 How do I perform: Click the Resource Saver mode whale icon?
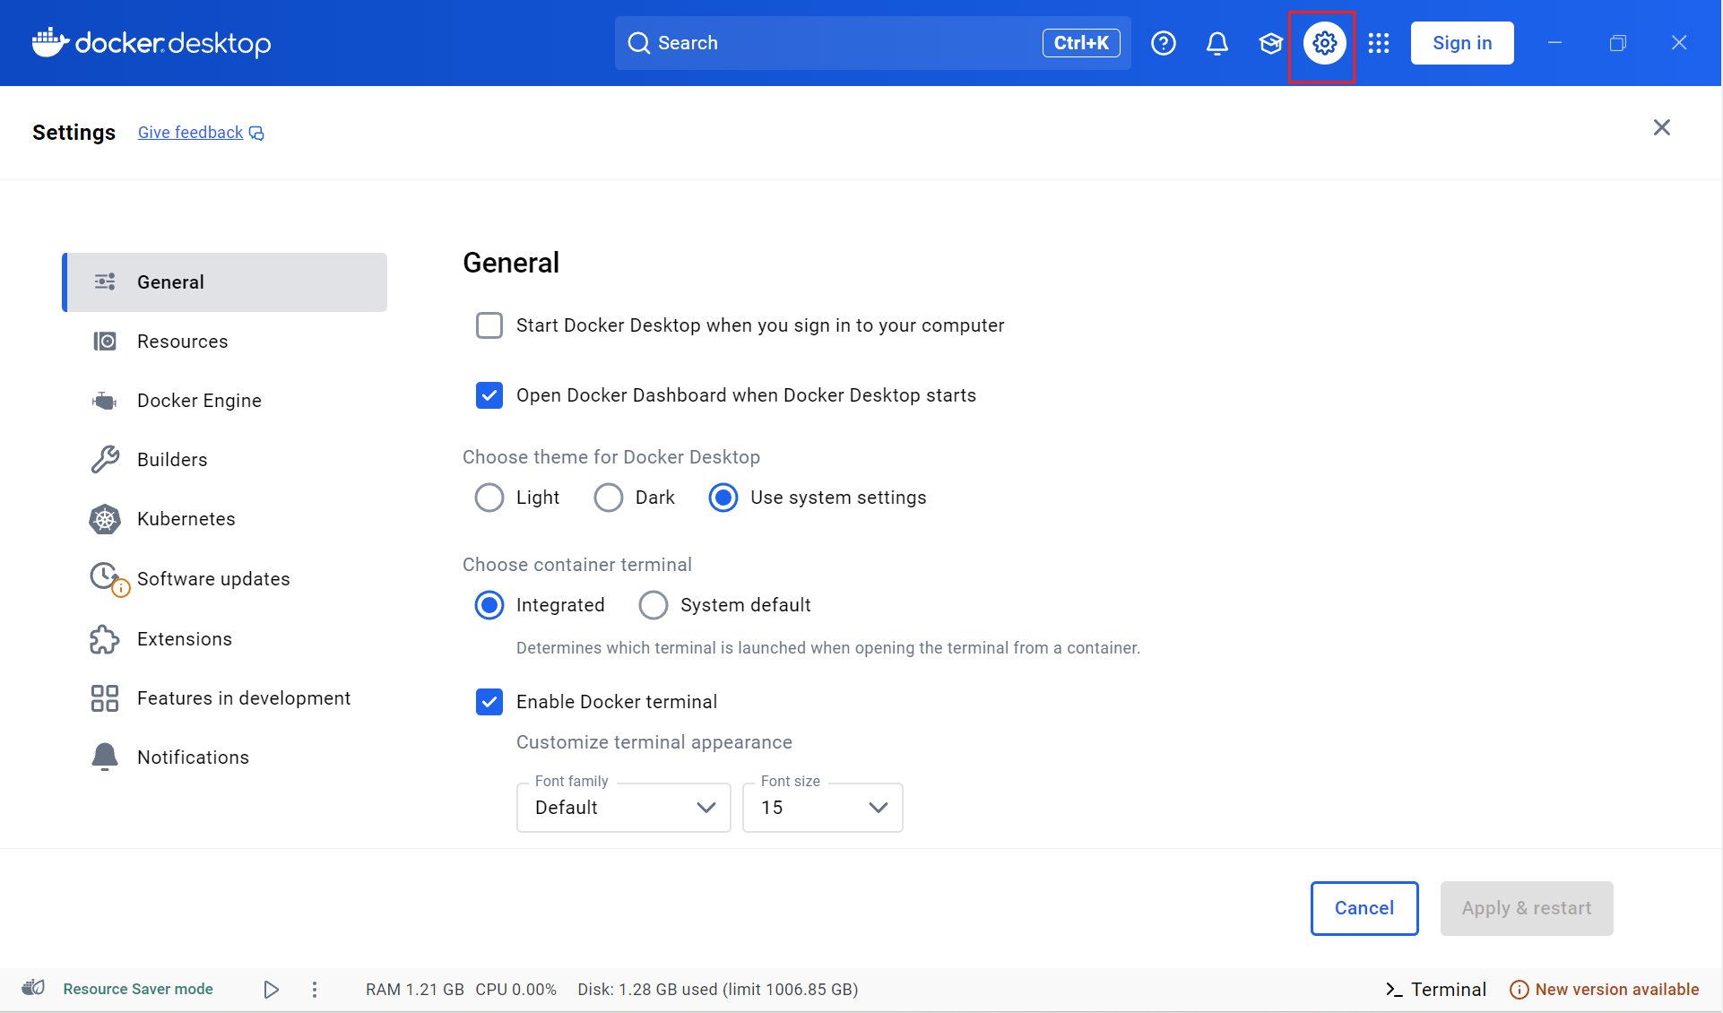33,988
